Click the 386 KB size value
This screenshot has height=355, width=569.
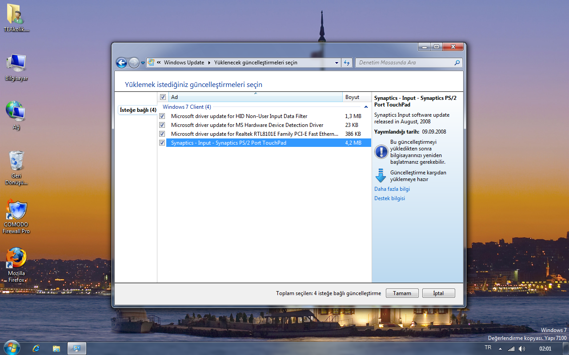[353, 134]
